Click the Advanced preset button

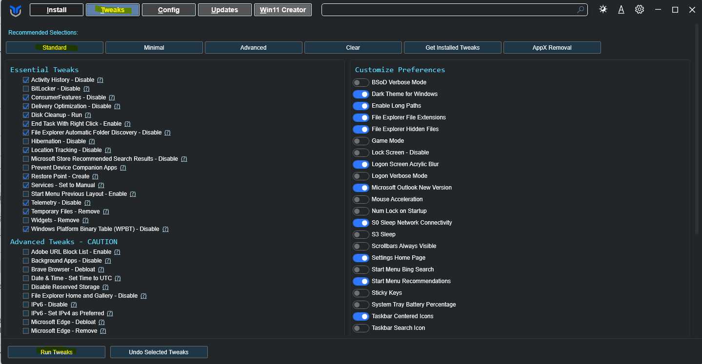(x=254, y=48)
